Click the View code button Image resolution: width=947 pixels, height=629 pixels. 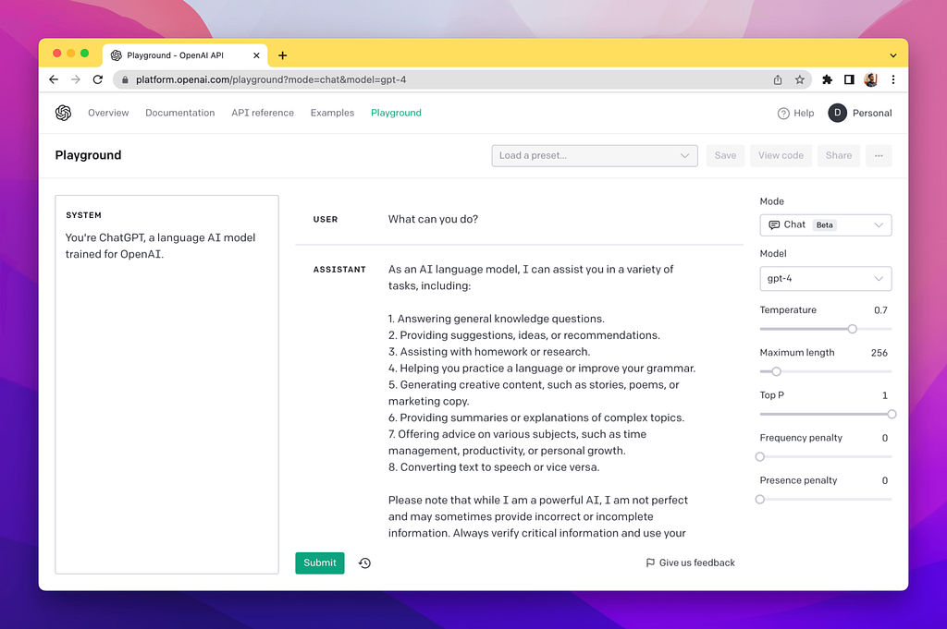coord(781,155)
